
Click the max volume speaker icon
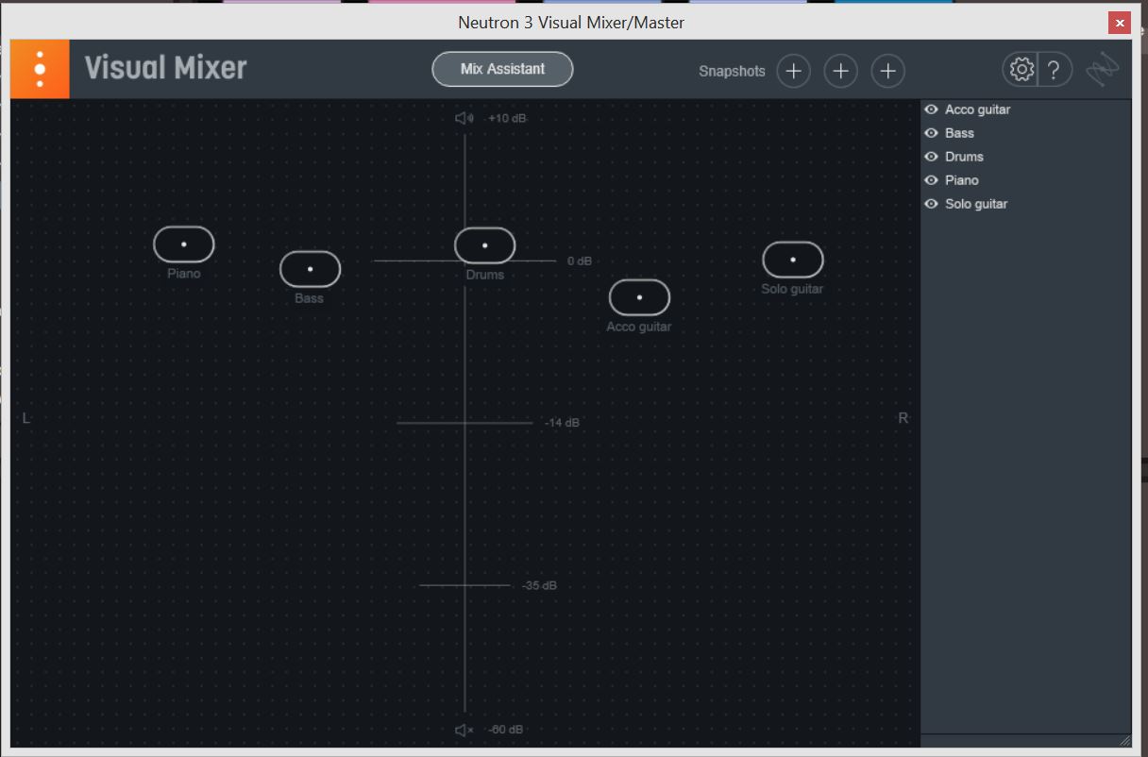[x=464, y=118]
